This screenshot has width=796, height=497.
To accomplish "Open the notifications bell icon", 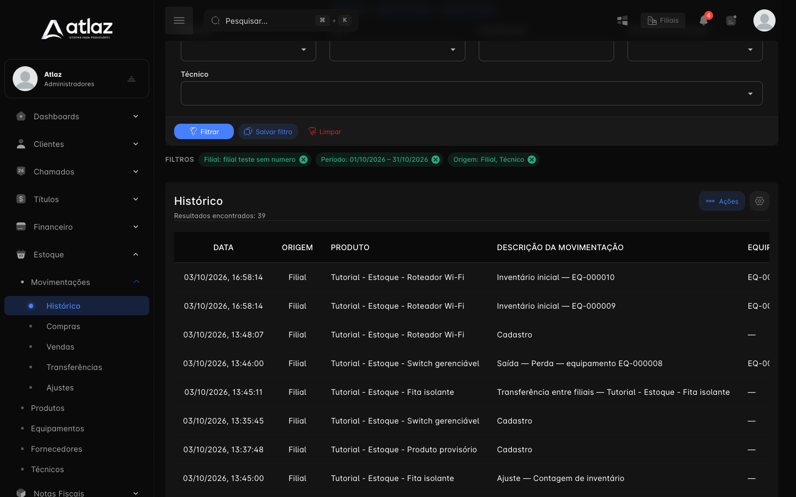I will pyautogui.click(x=703, y=20).
